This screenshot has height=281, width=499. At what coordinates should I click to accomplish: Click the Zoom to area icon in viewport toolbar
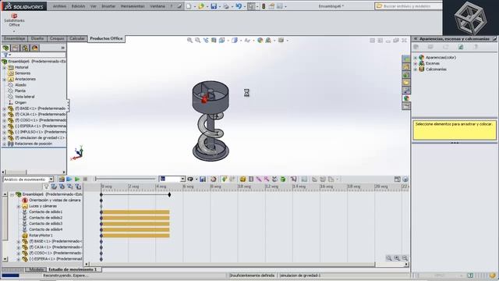(x=198, y=41)
